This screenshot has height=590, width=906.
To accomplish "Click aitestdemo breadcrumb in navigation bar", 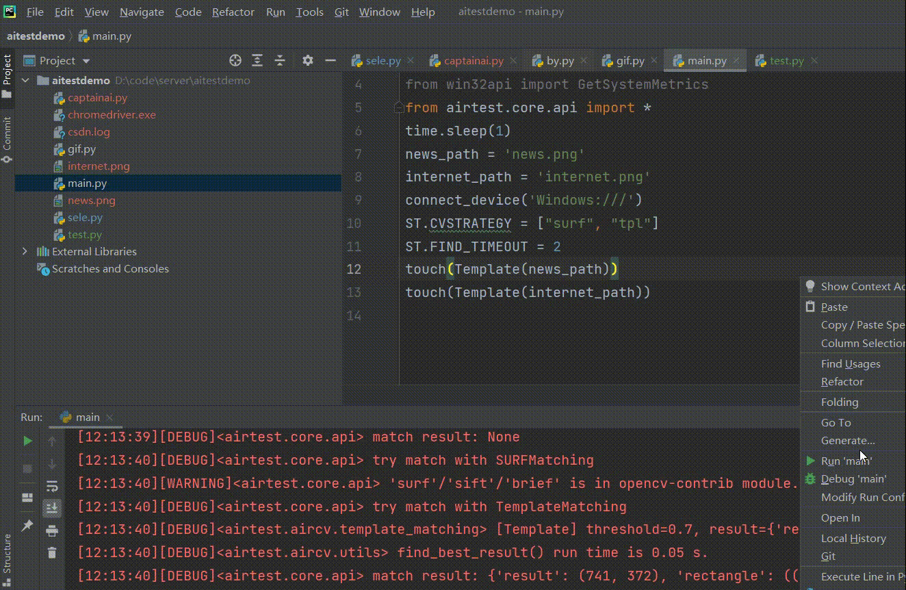I will 36,36.
